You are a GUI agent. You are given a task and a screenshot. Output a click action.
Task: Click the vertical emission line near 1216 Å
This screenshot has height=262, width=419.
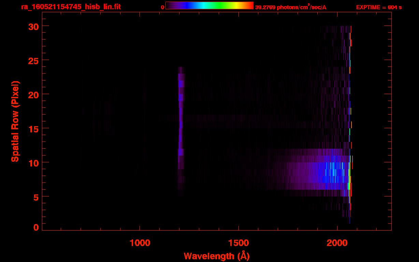[x=181, y=131]
